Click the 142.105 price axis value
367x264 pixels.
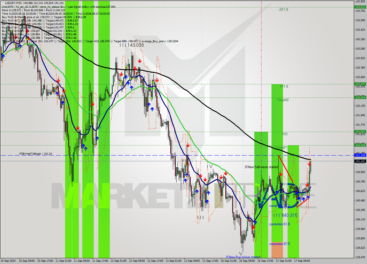tap(360, 106)
